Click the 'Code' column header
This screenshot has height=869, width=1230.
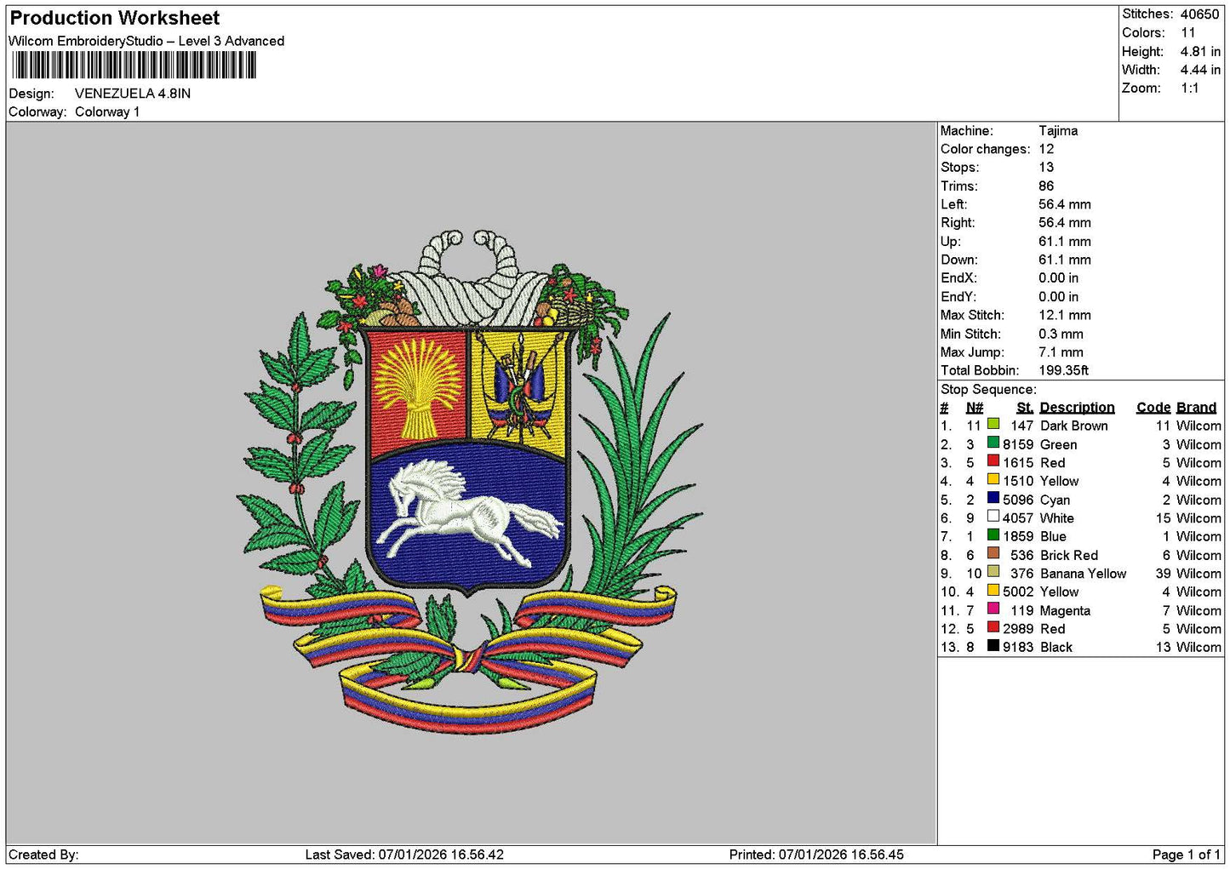pos(1153,408)
